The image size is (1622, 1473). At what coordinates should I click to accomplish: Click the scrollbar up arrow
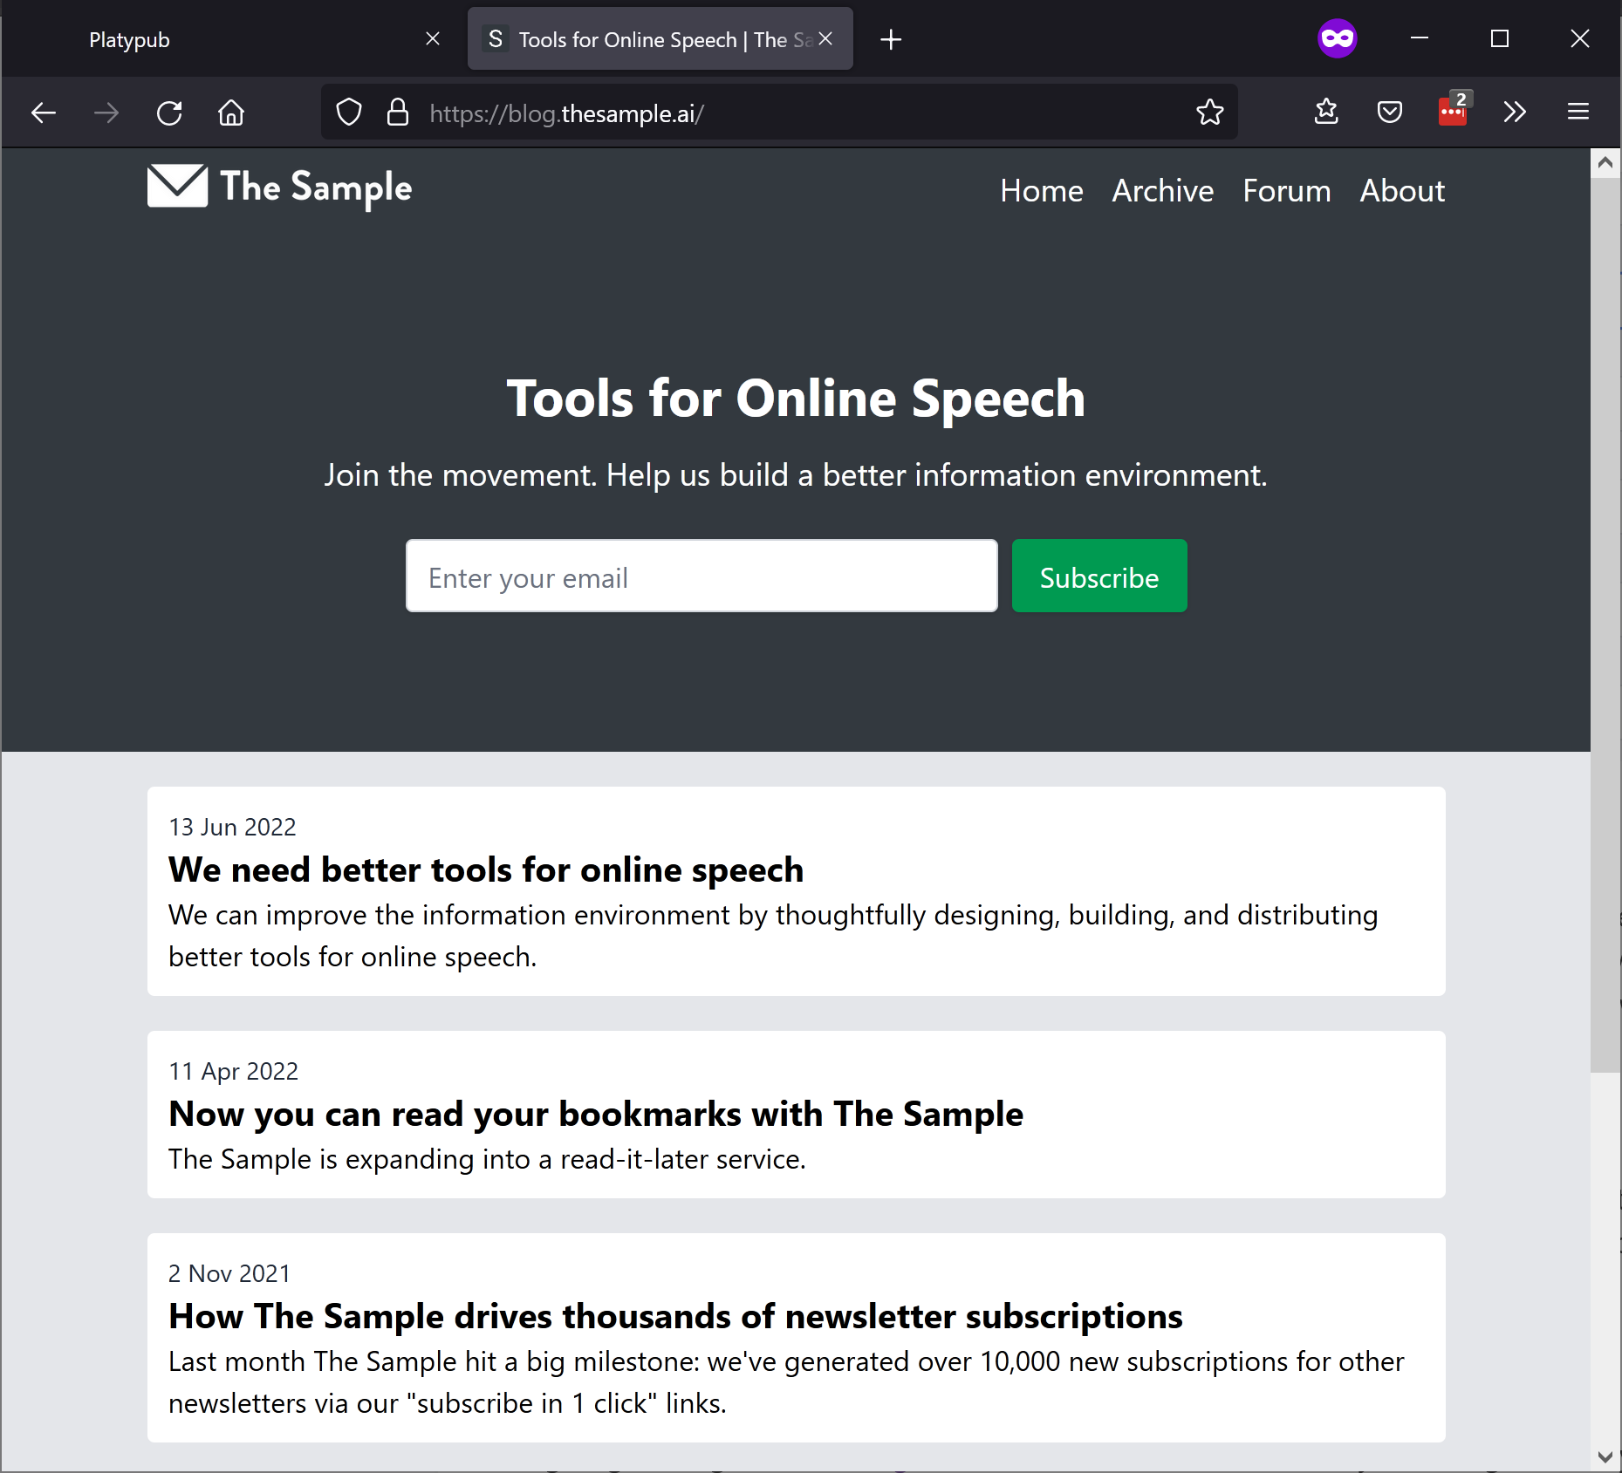click(x=1605, y=162)
